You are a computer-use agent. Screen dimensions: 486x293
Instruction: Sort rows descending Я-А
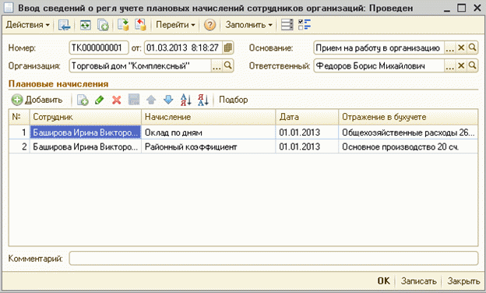pos(203,100)
